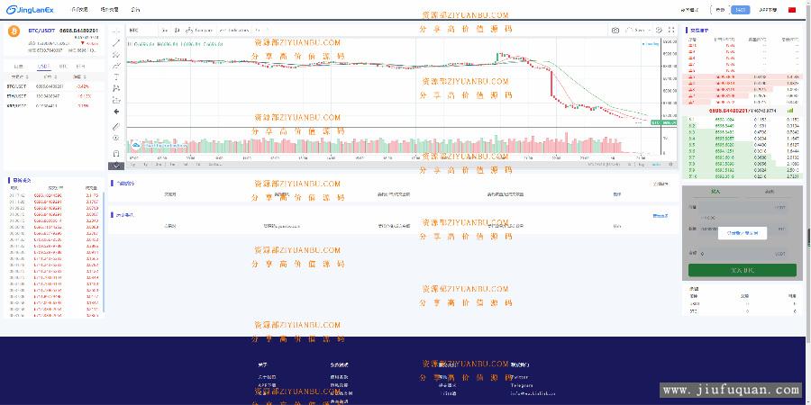Screen dimensions: 811x405
Task: Open the Compare symbol dialog
Action: [x=199, y=30]
